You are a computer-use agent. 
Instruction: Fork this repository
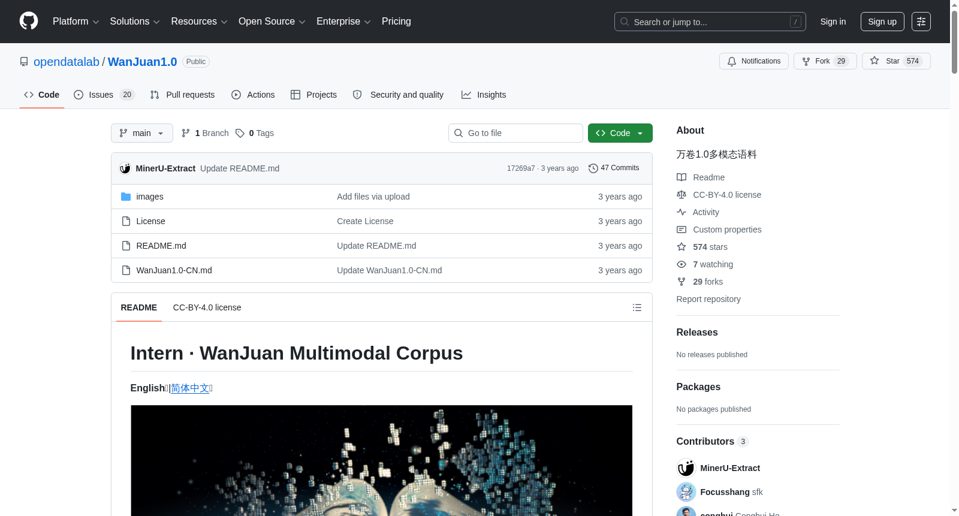point(825,61)
